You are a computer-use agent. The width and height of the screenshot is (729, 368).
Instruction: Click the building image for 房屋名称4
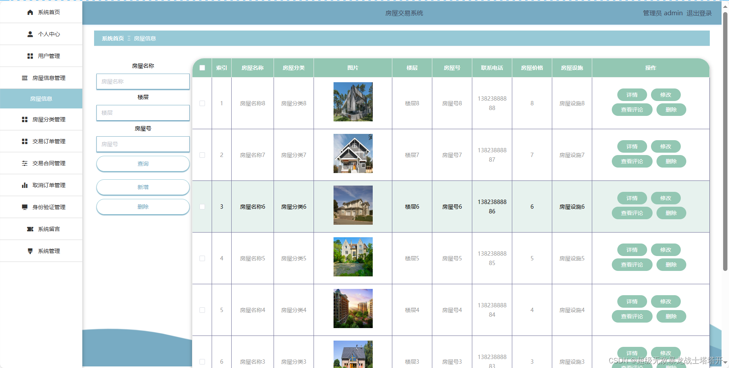point(353,308)
